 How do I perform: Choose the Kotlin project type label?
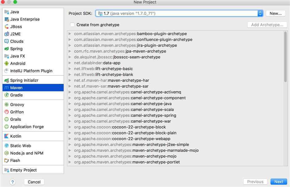(x=16, y=136)
